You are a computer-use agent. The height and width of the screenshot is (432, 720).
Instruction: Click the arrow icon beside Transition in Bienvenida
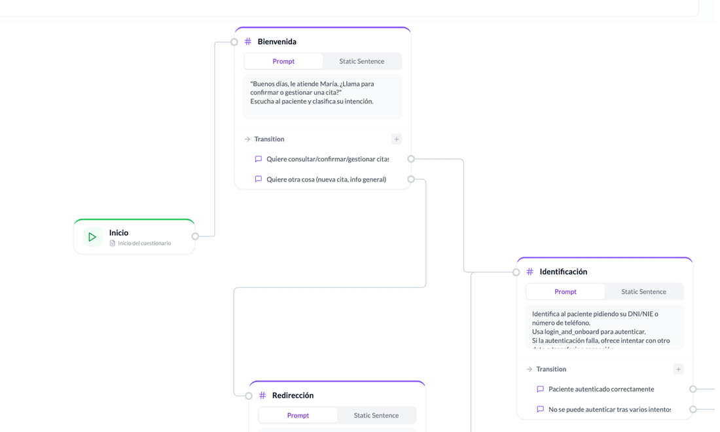247,139
